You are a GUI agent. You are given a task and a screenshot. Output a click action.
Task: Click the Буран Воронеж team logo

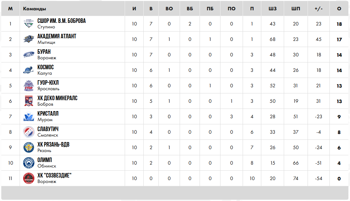[29, 55]
